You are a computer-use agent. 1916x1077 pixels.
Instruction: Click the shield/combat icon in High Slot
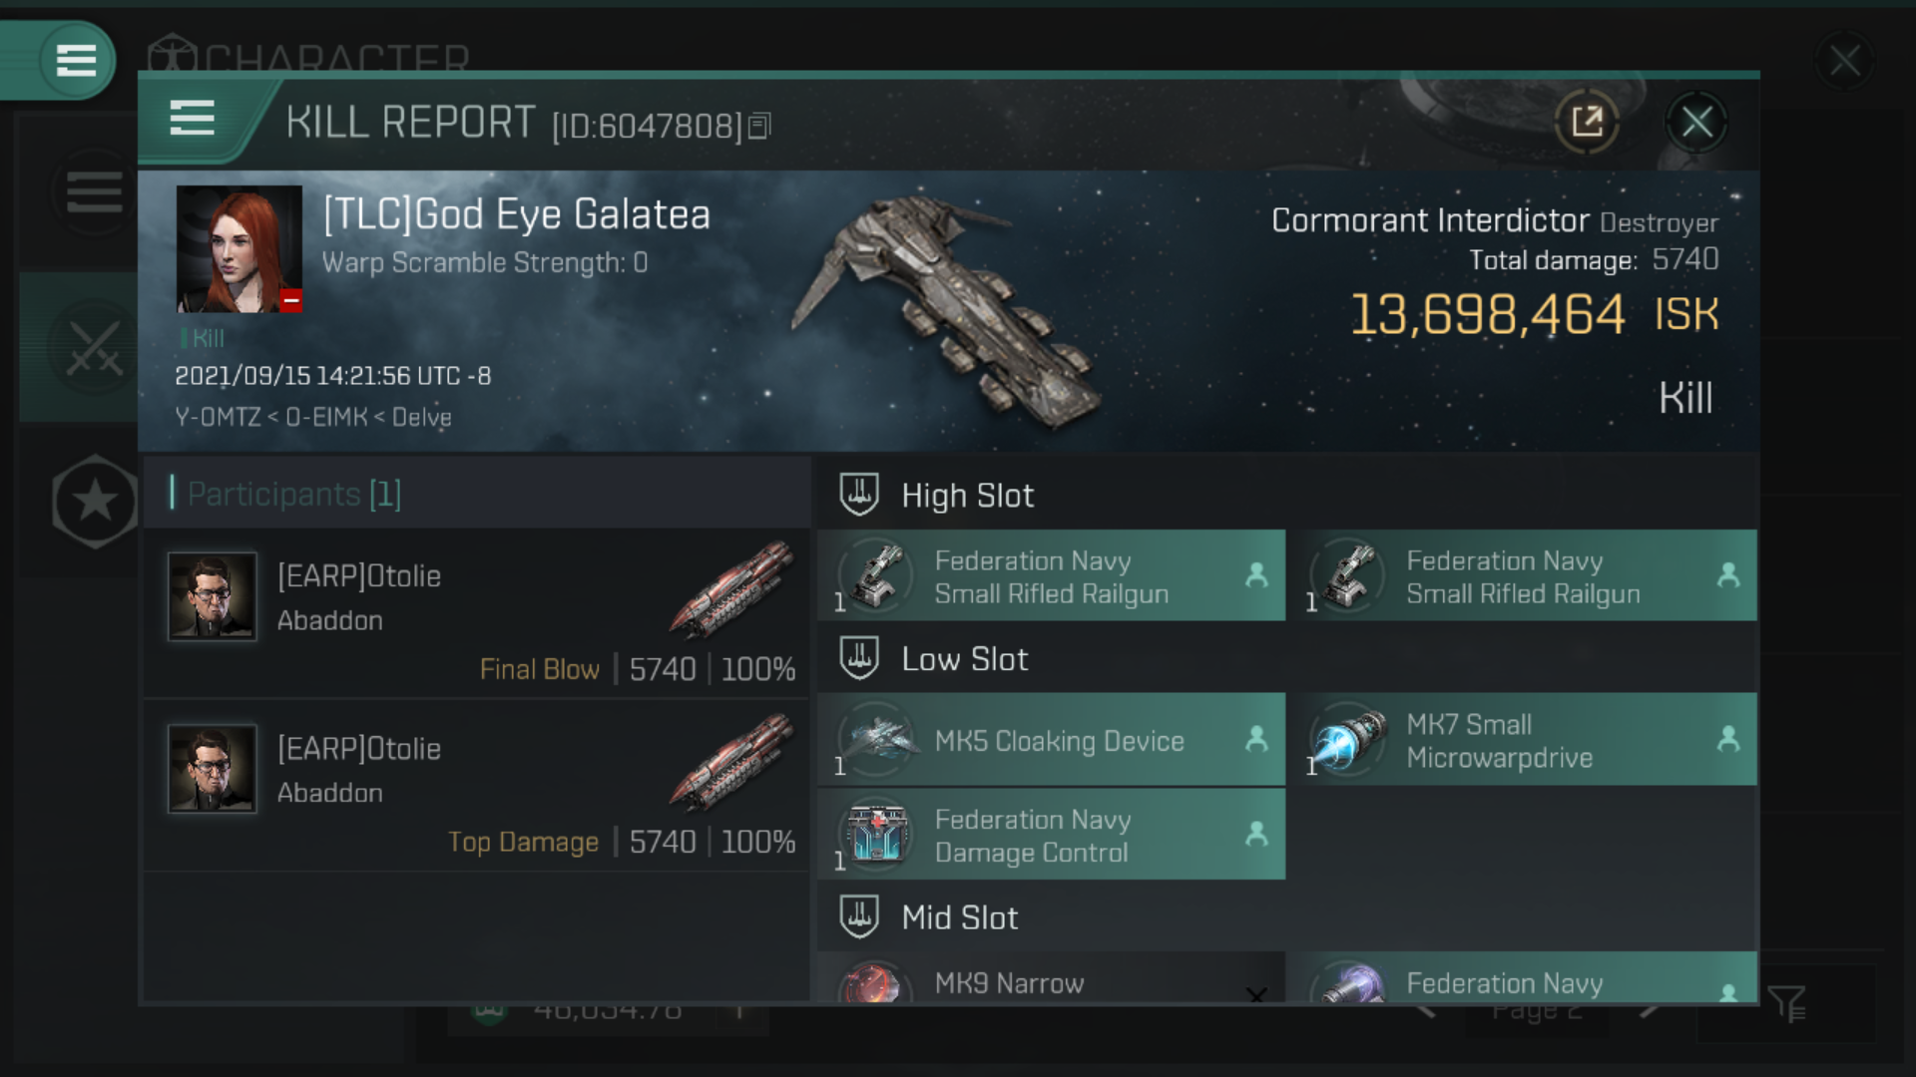(858, 494)
